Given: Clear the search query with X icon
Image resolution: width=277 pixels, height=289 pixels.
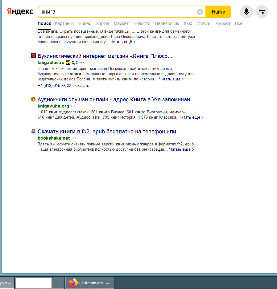Looking at the screenshot, I should click(200, 12).
